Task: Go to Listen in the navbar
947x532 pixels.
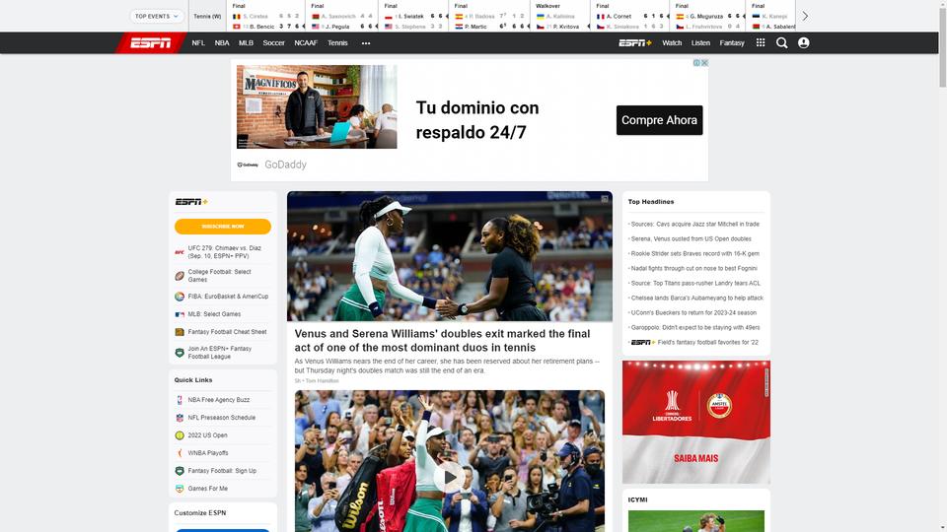Action: point(700,42)
